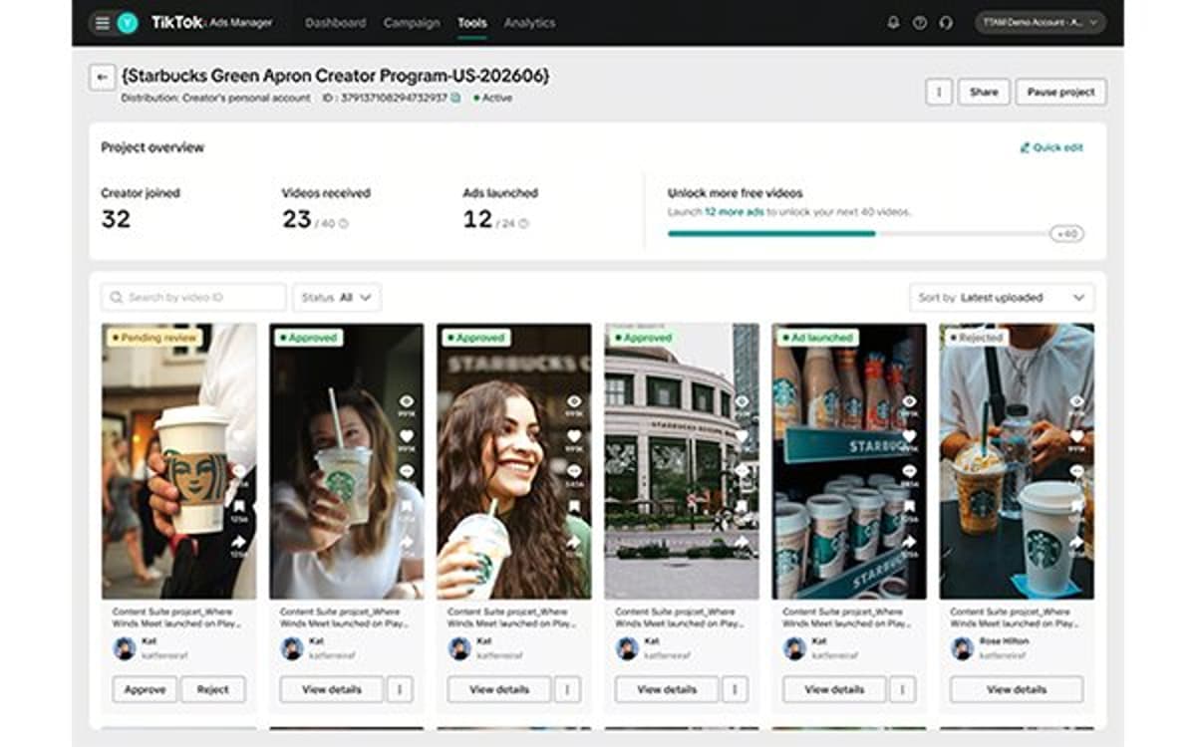Click the Pause project button
The image size is (1196, 747).
(1061, 92)
